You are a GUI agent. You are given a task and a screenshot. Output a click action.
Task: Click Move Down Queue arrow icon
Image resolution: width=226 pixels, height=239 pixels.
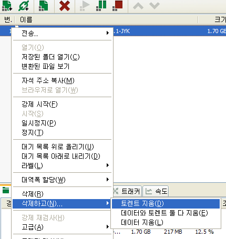(x=155, y=6)
